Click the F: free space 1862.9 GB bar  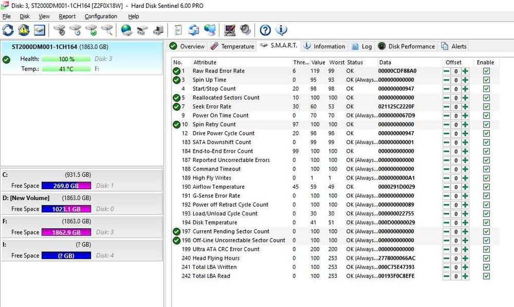(66, 232)
